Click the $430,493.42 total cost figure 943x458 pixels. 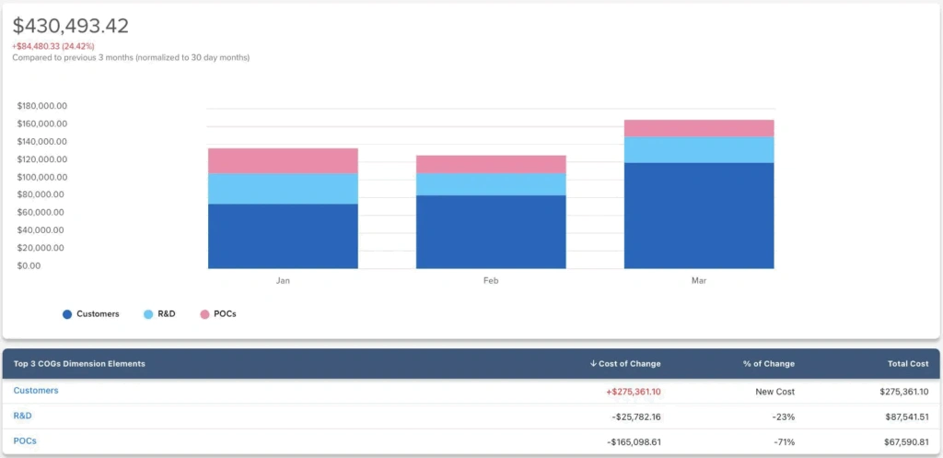71,26
